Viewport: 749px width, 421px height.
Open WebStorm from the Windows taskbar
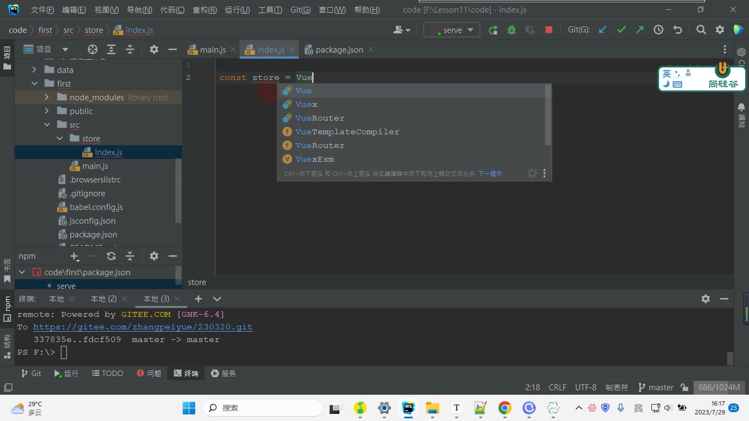(x=408, y=408)
